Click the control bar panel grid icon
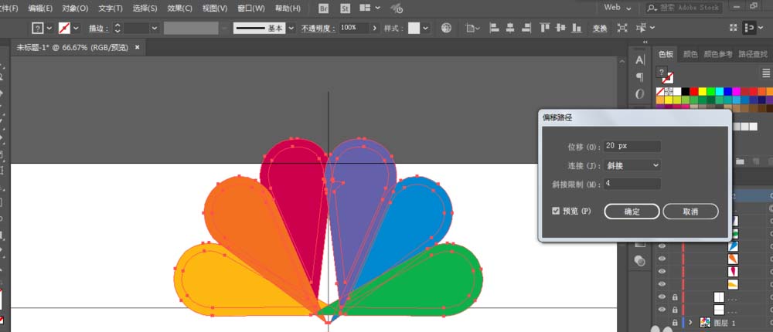This screenshot has height=332, width=773. coord(734,28)
